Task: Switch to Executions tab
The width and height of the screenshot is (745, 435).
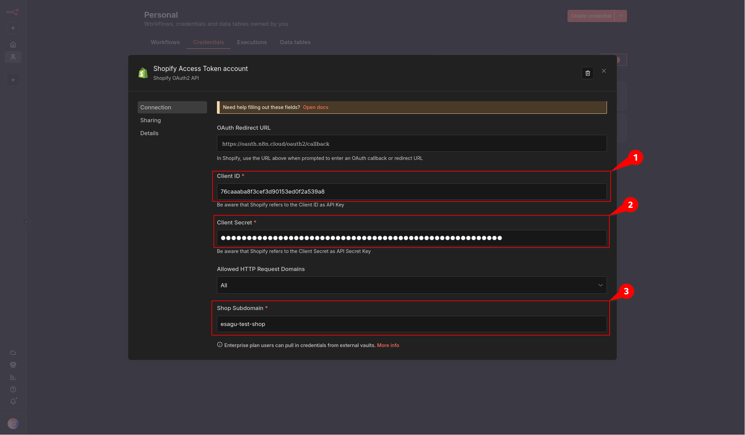Action: coord(252,42)
